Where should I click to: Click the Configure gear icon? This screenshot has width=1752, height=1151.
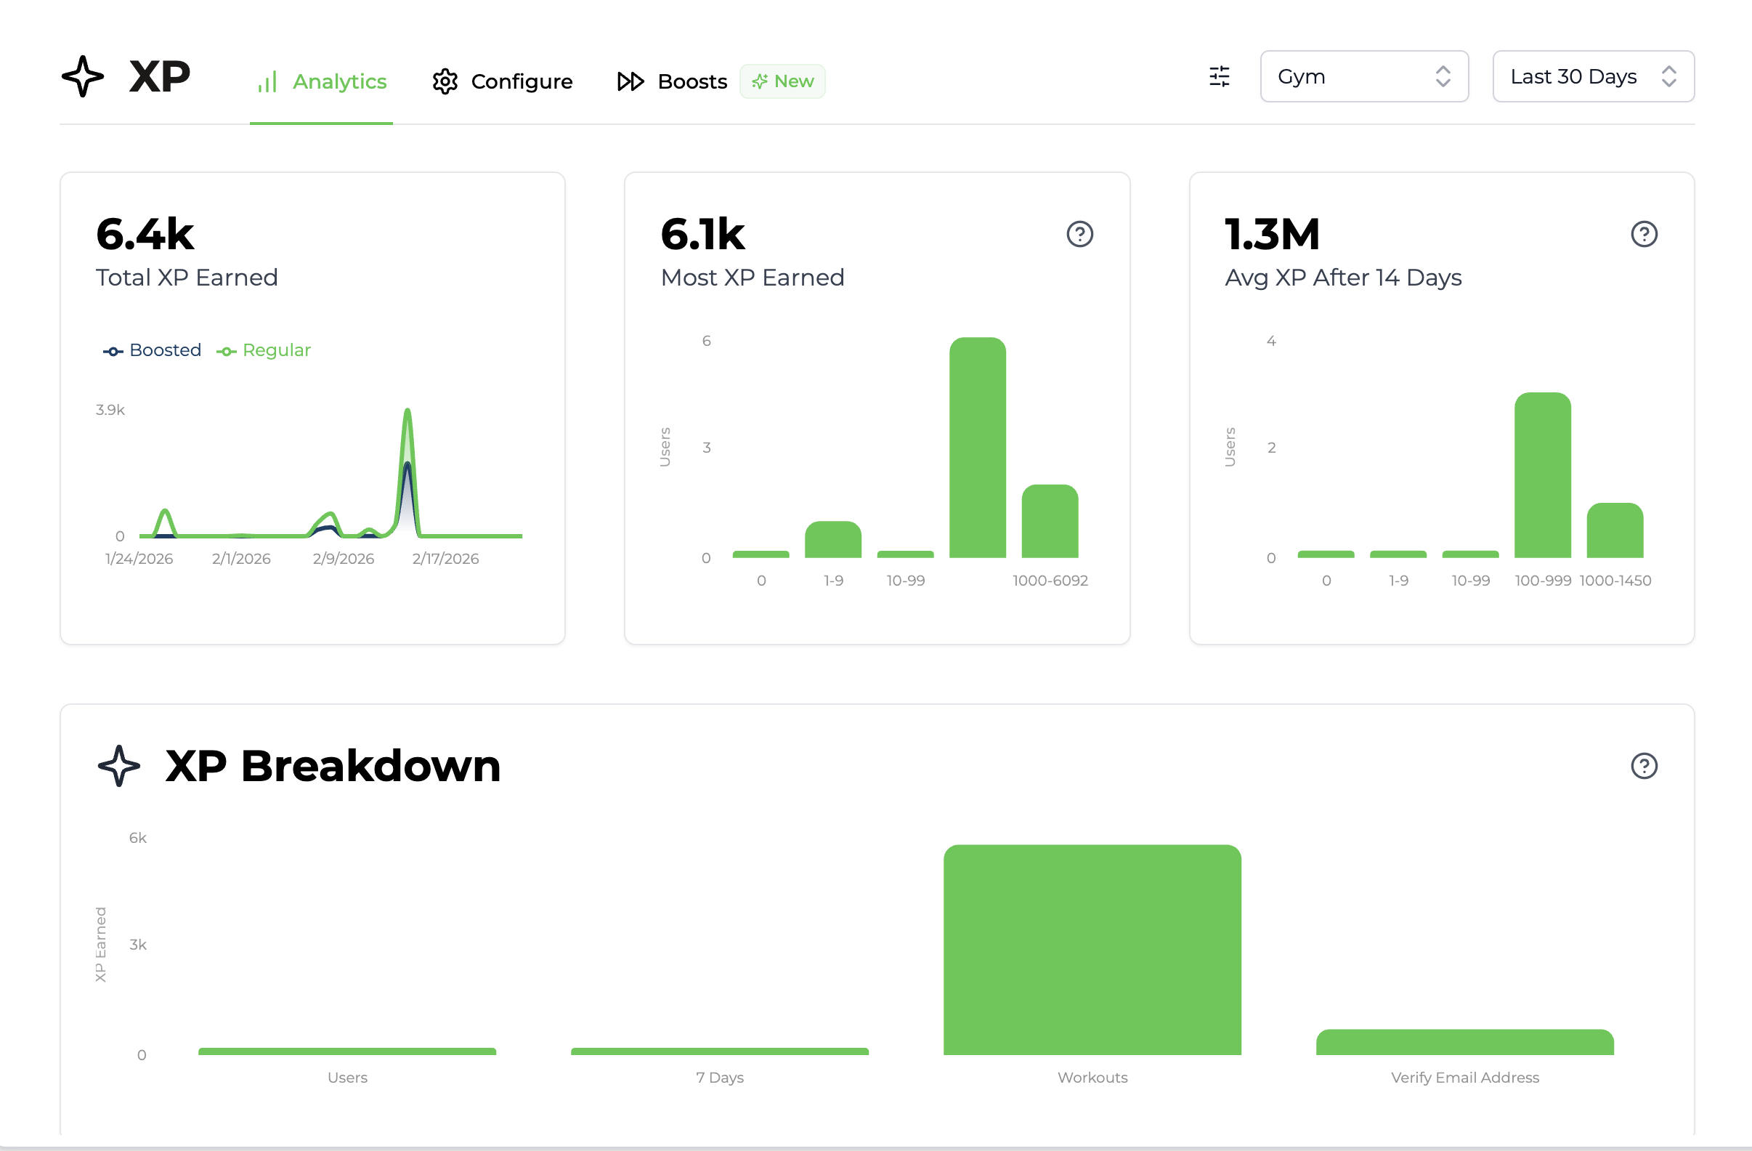[x=445, y=81]
